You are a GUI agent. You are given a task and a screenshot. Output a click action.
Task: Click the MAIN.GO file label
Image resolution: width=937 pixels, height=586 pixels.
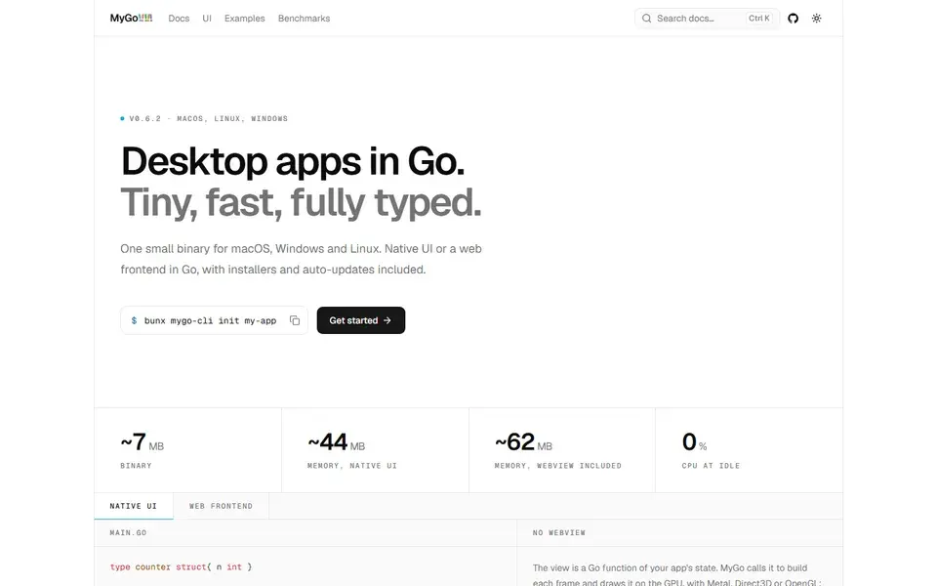point(128,532)
